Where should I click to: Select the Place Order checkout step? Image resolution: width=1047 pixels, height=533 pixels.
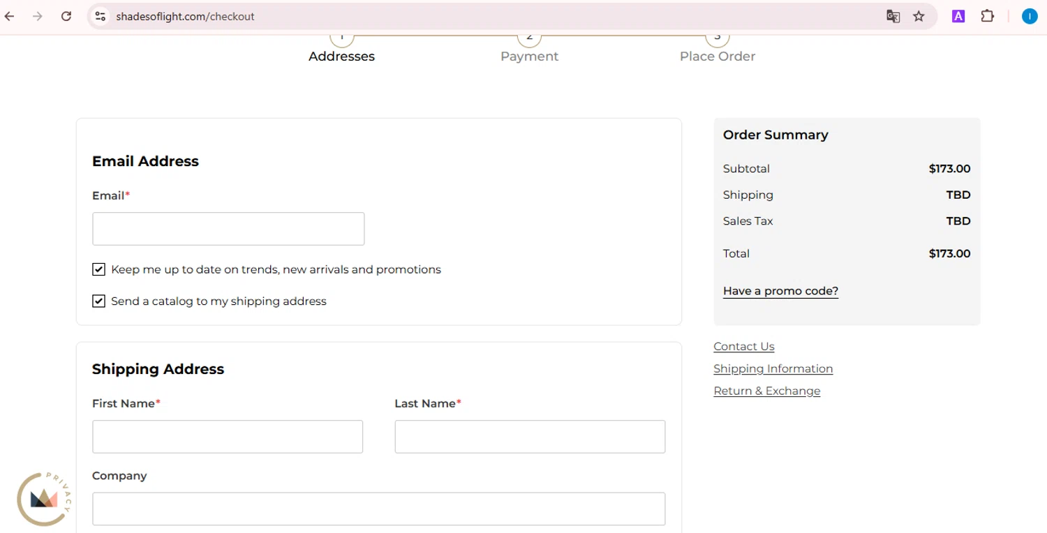point(717,56)
